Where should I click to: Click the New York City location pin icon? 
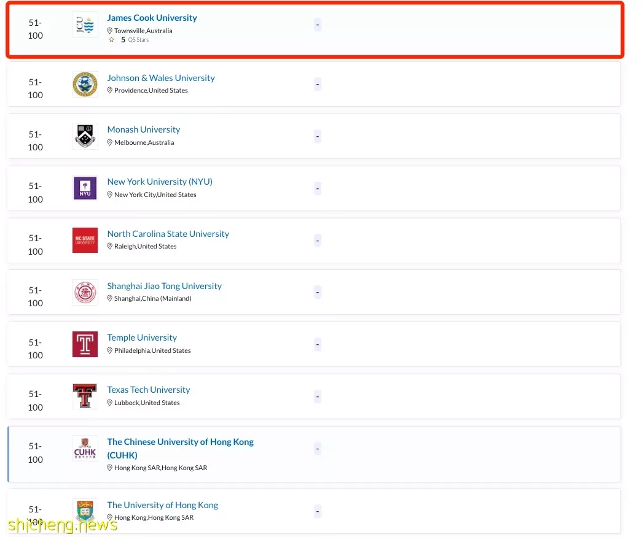(x=109, y=195)
